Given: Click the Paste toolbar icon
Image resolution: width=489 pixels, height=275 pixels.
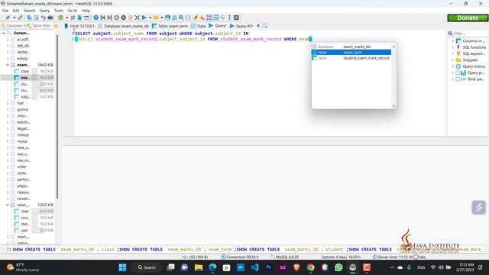Looking at the screenshot, I should click(x=36, y=18).
